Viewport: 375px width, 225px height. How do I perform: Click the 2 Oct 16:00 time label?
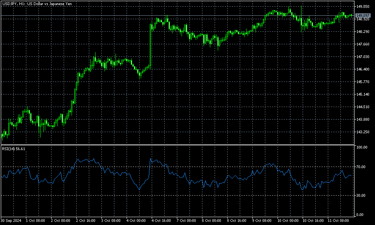[x=86, y=221]
